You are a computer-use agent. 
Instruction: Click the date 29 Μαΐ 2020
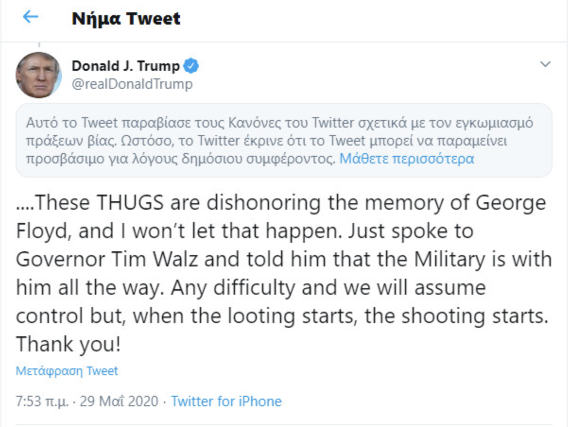119,401
